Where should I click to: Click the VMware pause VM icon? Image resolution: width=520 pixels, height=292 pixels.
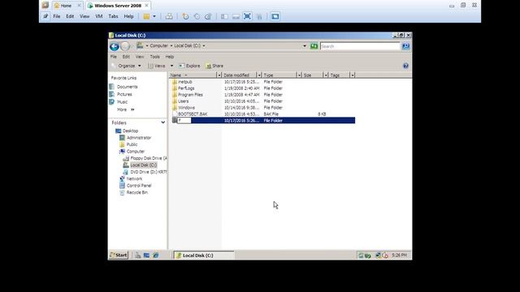pos(146,16)
